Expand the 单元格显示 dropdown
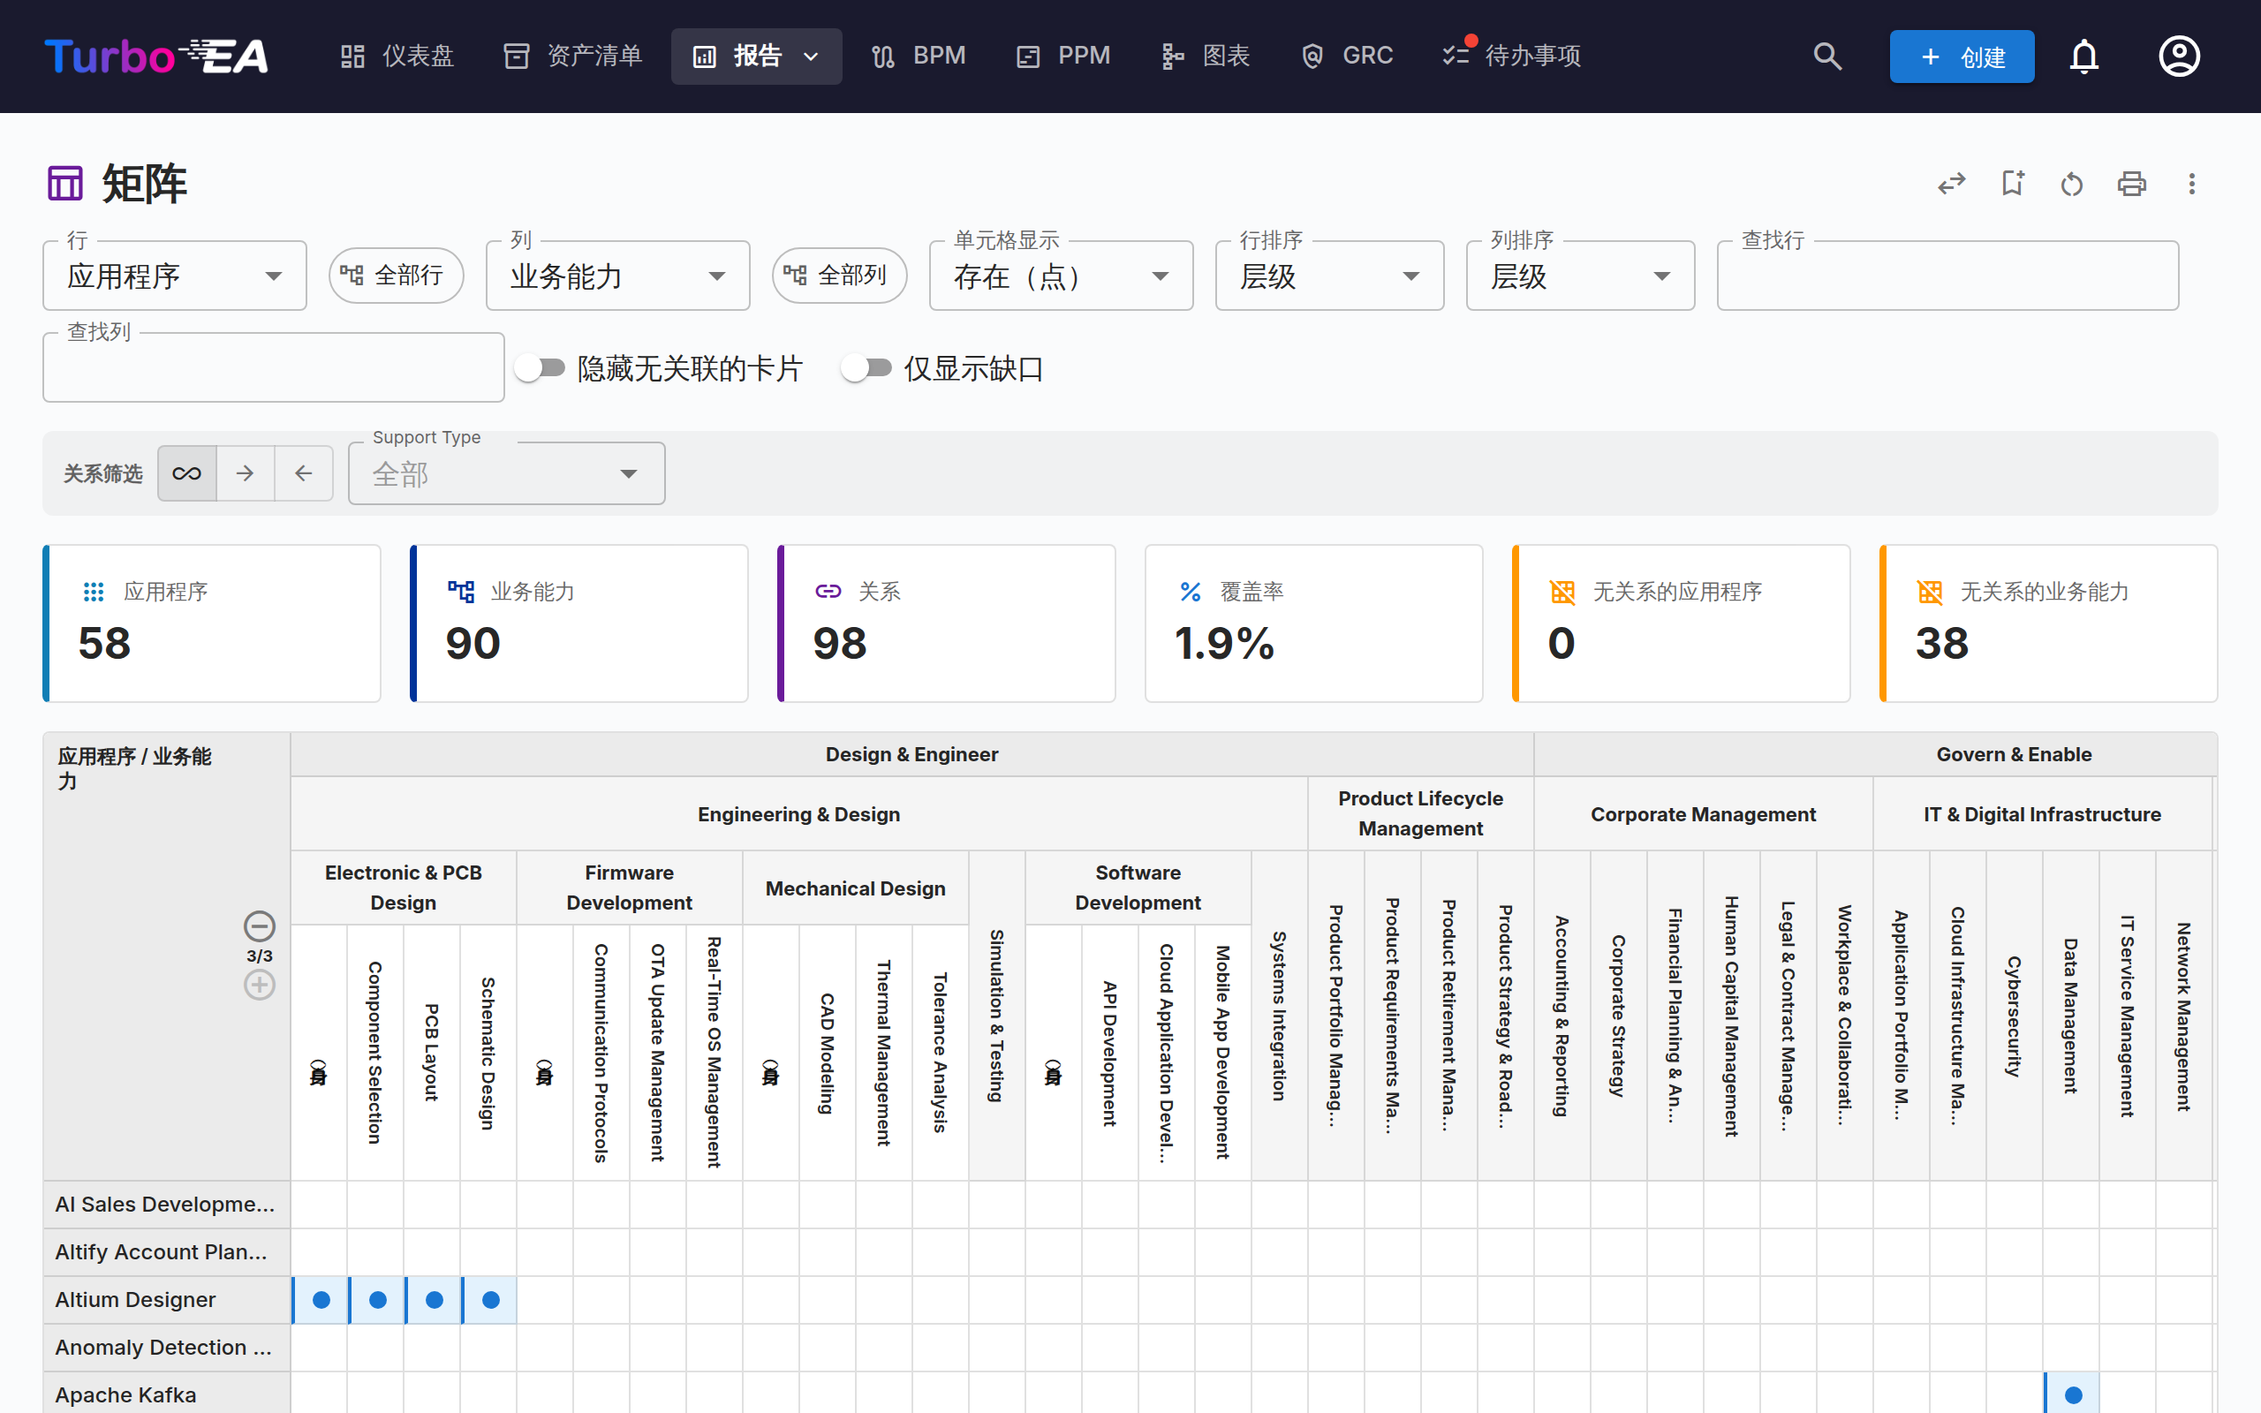This screenshot has width=2261, height=1413. tap(1062, 276)
